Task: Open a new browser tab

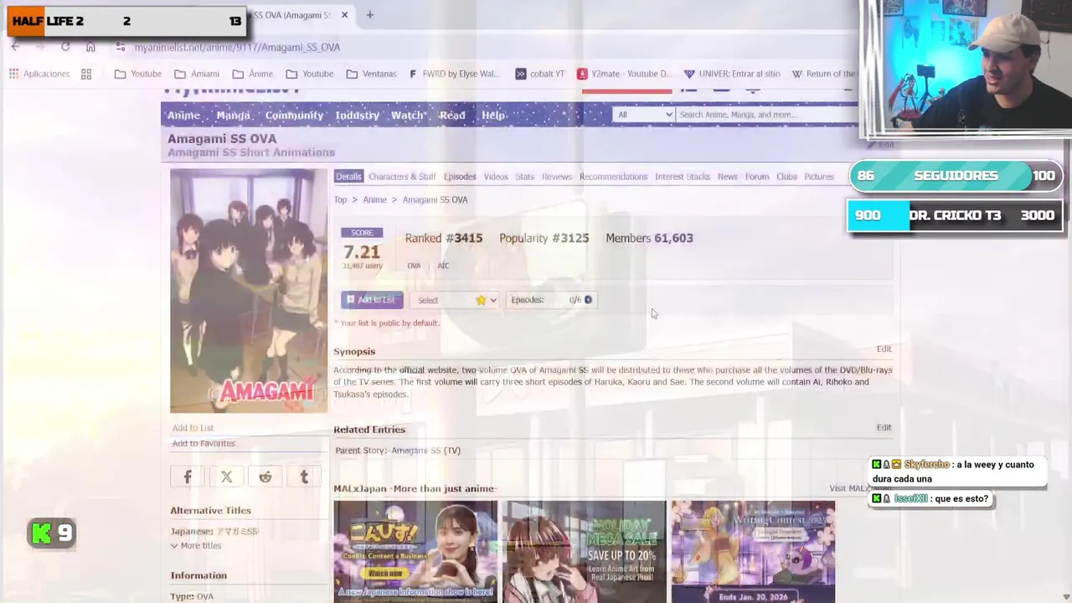Action: click(x=369, y=15)
